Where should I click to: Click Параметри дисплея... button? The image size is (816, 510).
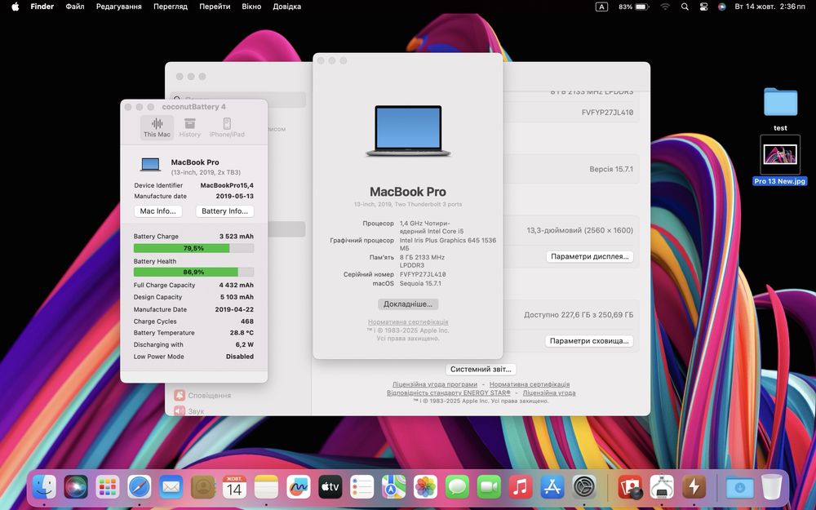point(590,256)
